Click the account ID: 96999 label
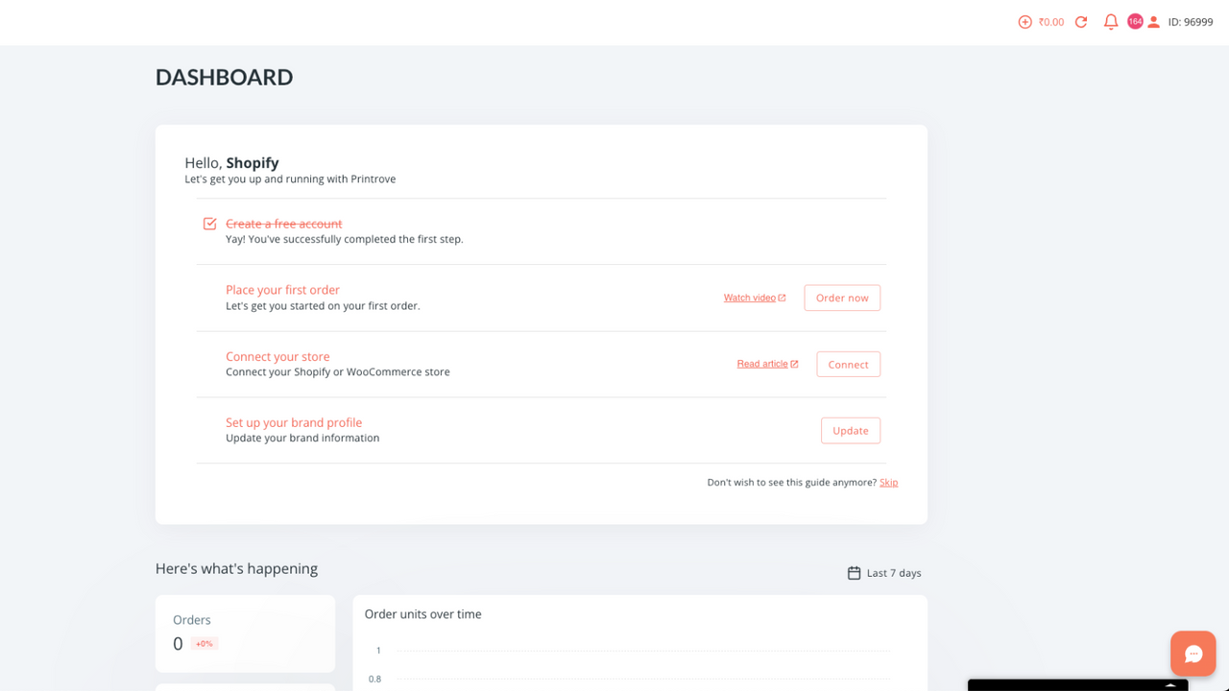The image size is (1229, 691). point(1191,22)
